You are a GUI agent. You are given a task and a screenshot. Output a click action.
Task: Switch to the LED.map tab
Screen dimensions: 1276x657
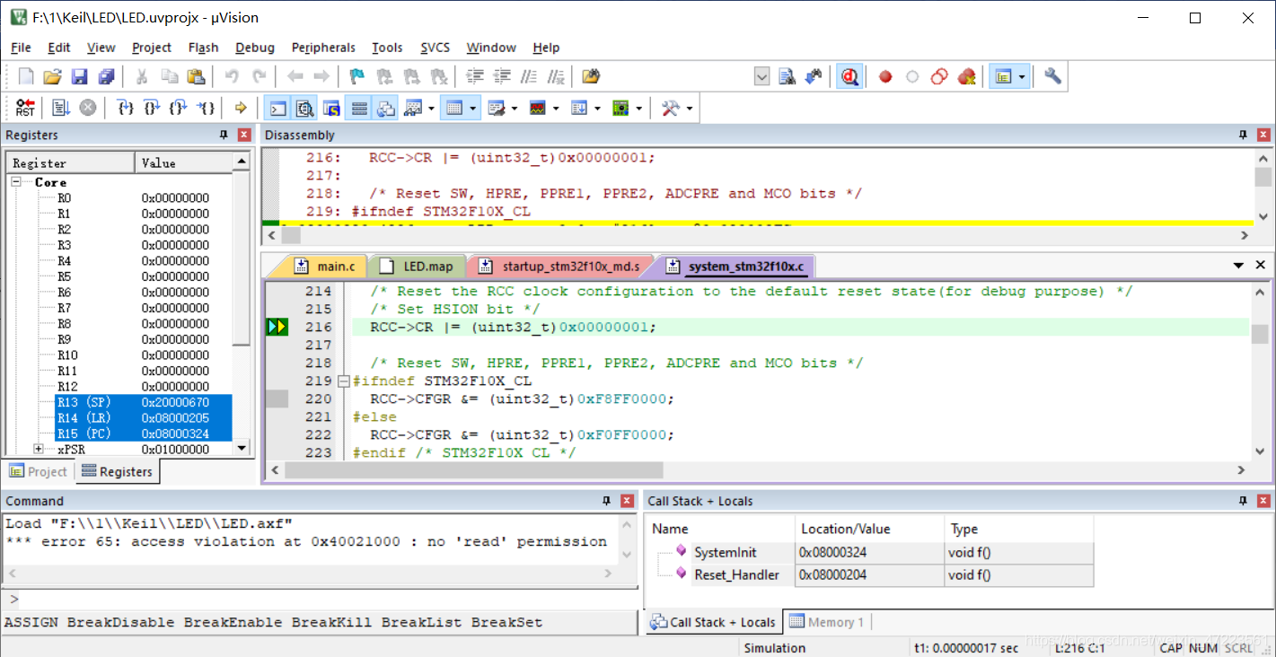pos(418,267)
